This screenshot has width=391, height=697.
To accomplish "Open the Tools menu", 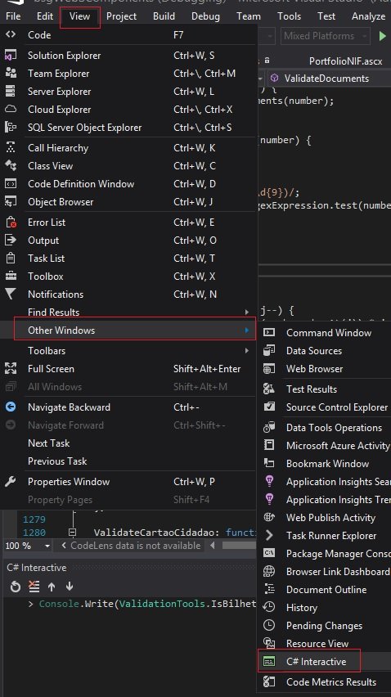I will tap(289, 16).
